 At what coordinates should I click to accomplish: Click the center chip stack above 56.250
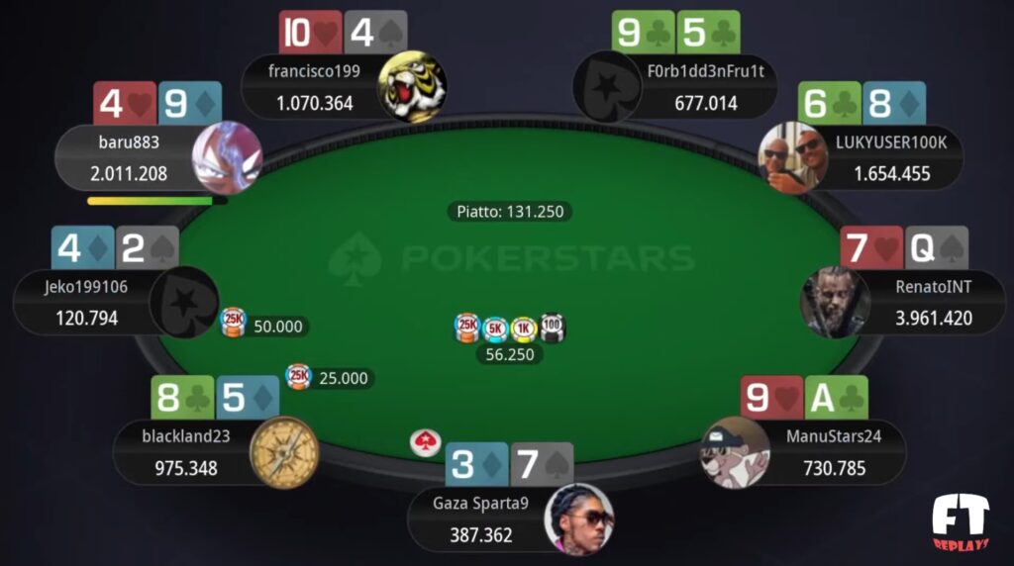(x=510, y=329)
